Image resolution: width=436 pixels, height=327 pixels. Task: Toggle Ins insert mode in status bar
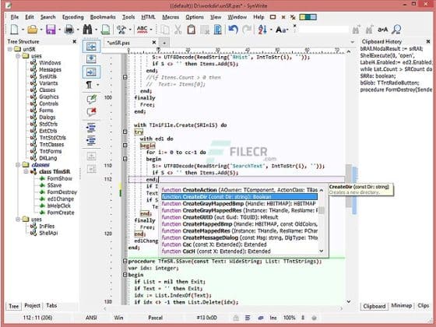[x=273, y=318]
